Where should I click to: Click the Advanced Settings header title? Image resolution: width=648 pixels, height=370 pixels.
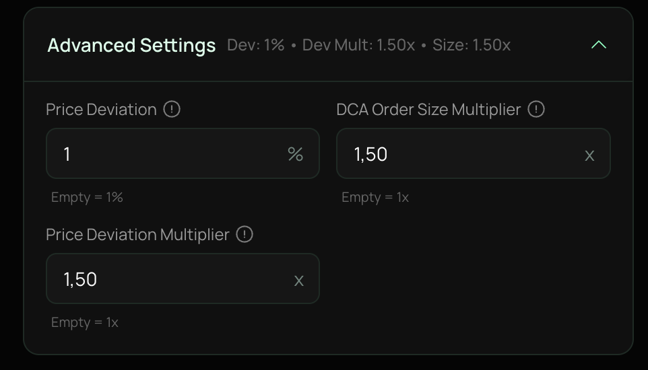(131, 45)
